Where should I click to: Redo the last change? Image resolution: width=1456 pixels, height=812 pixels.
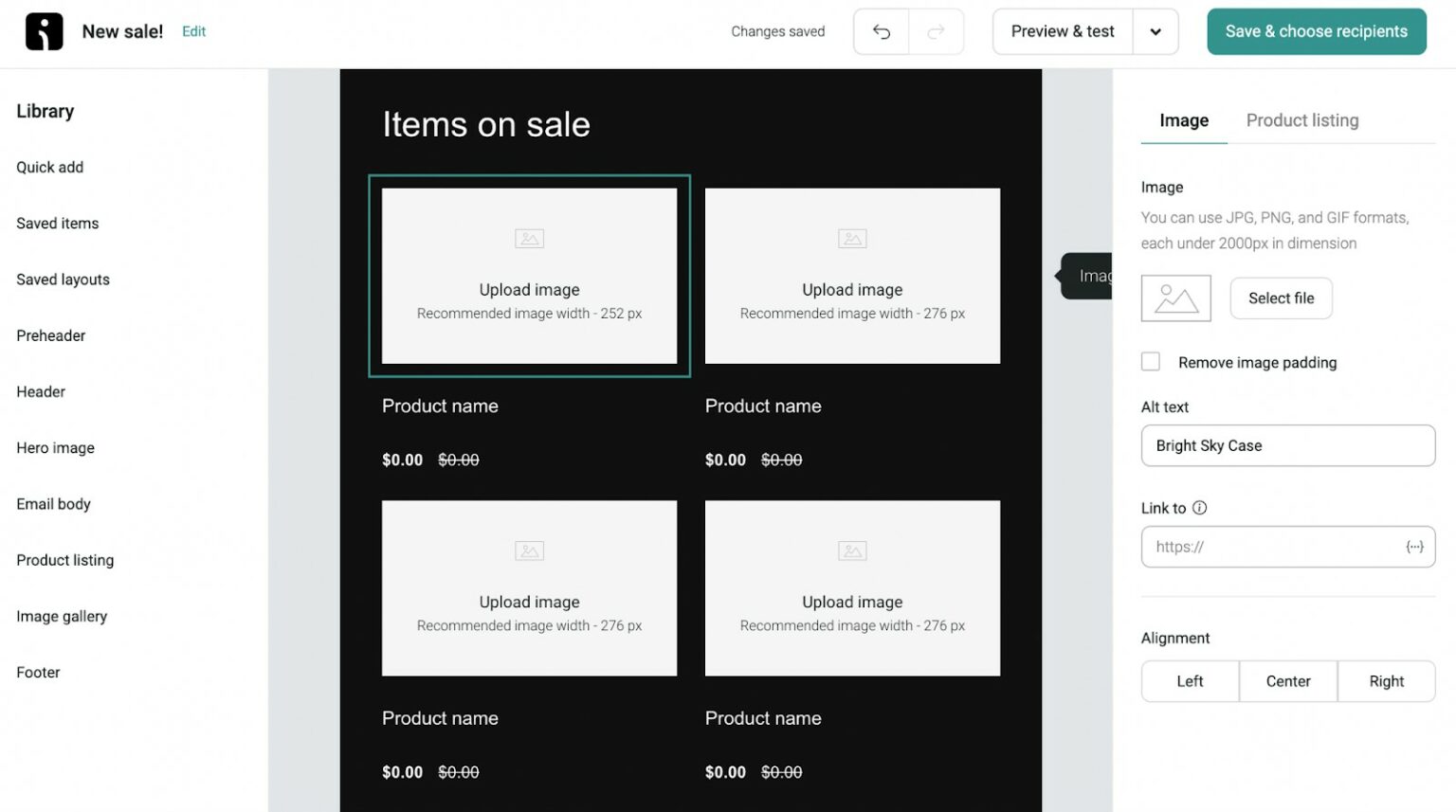pyautogui.click(x=937, y=30)
